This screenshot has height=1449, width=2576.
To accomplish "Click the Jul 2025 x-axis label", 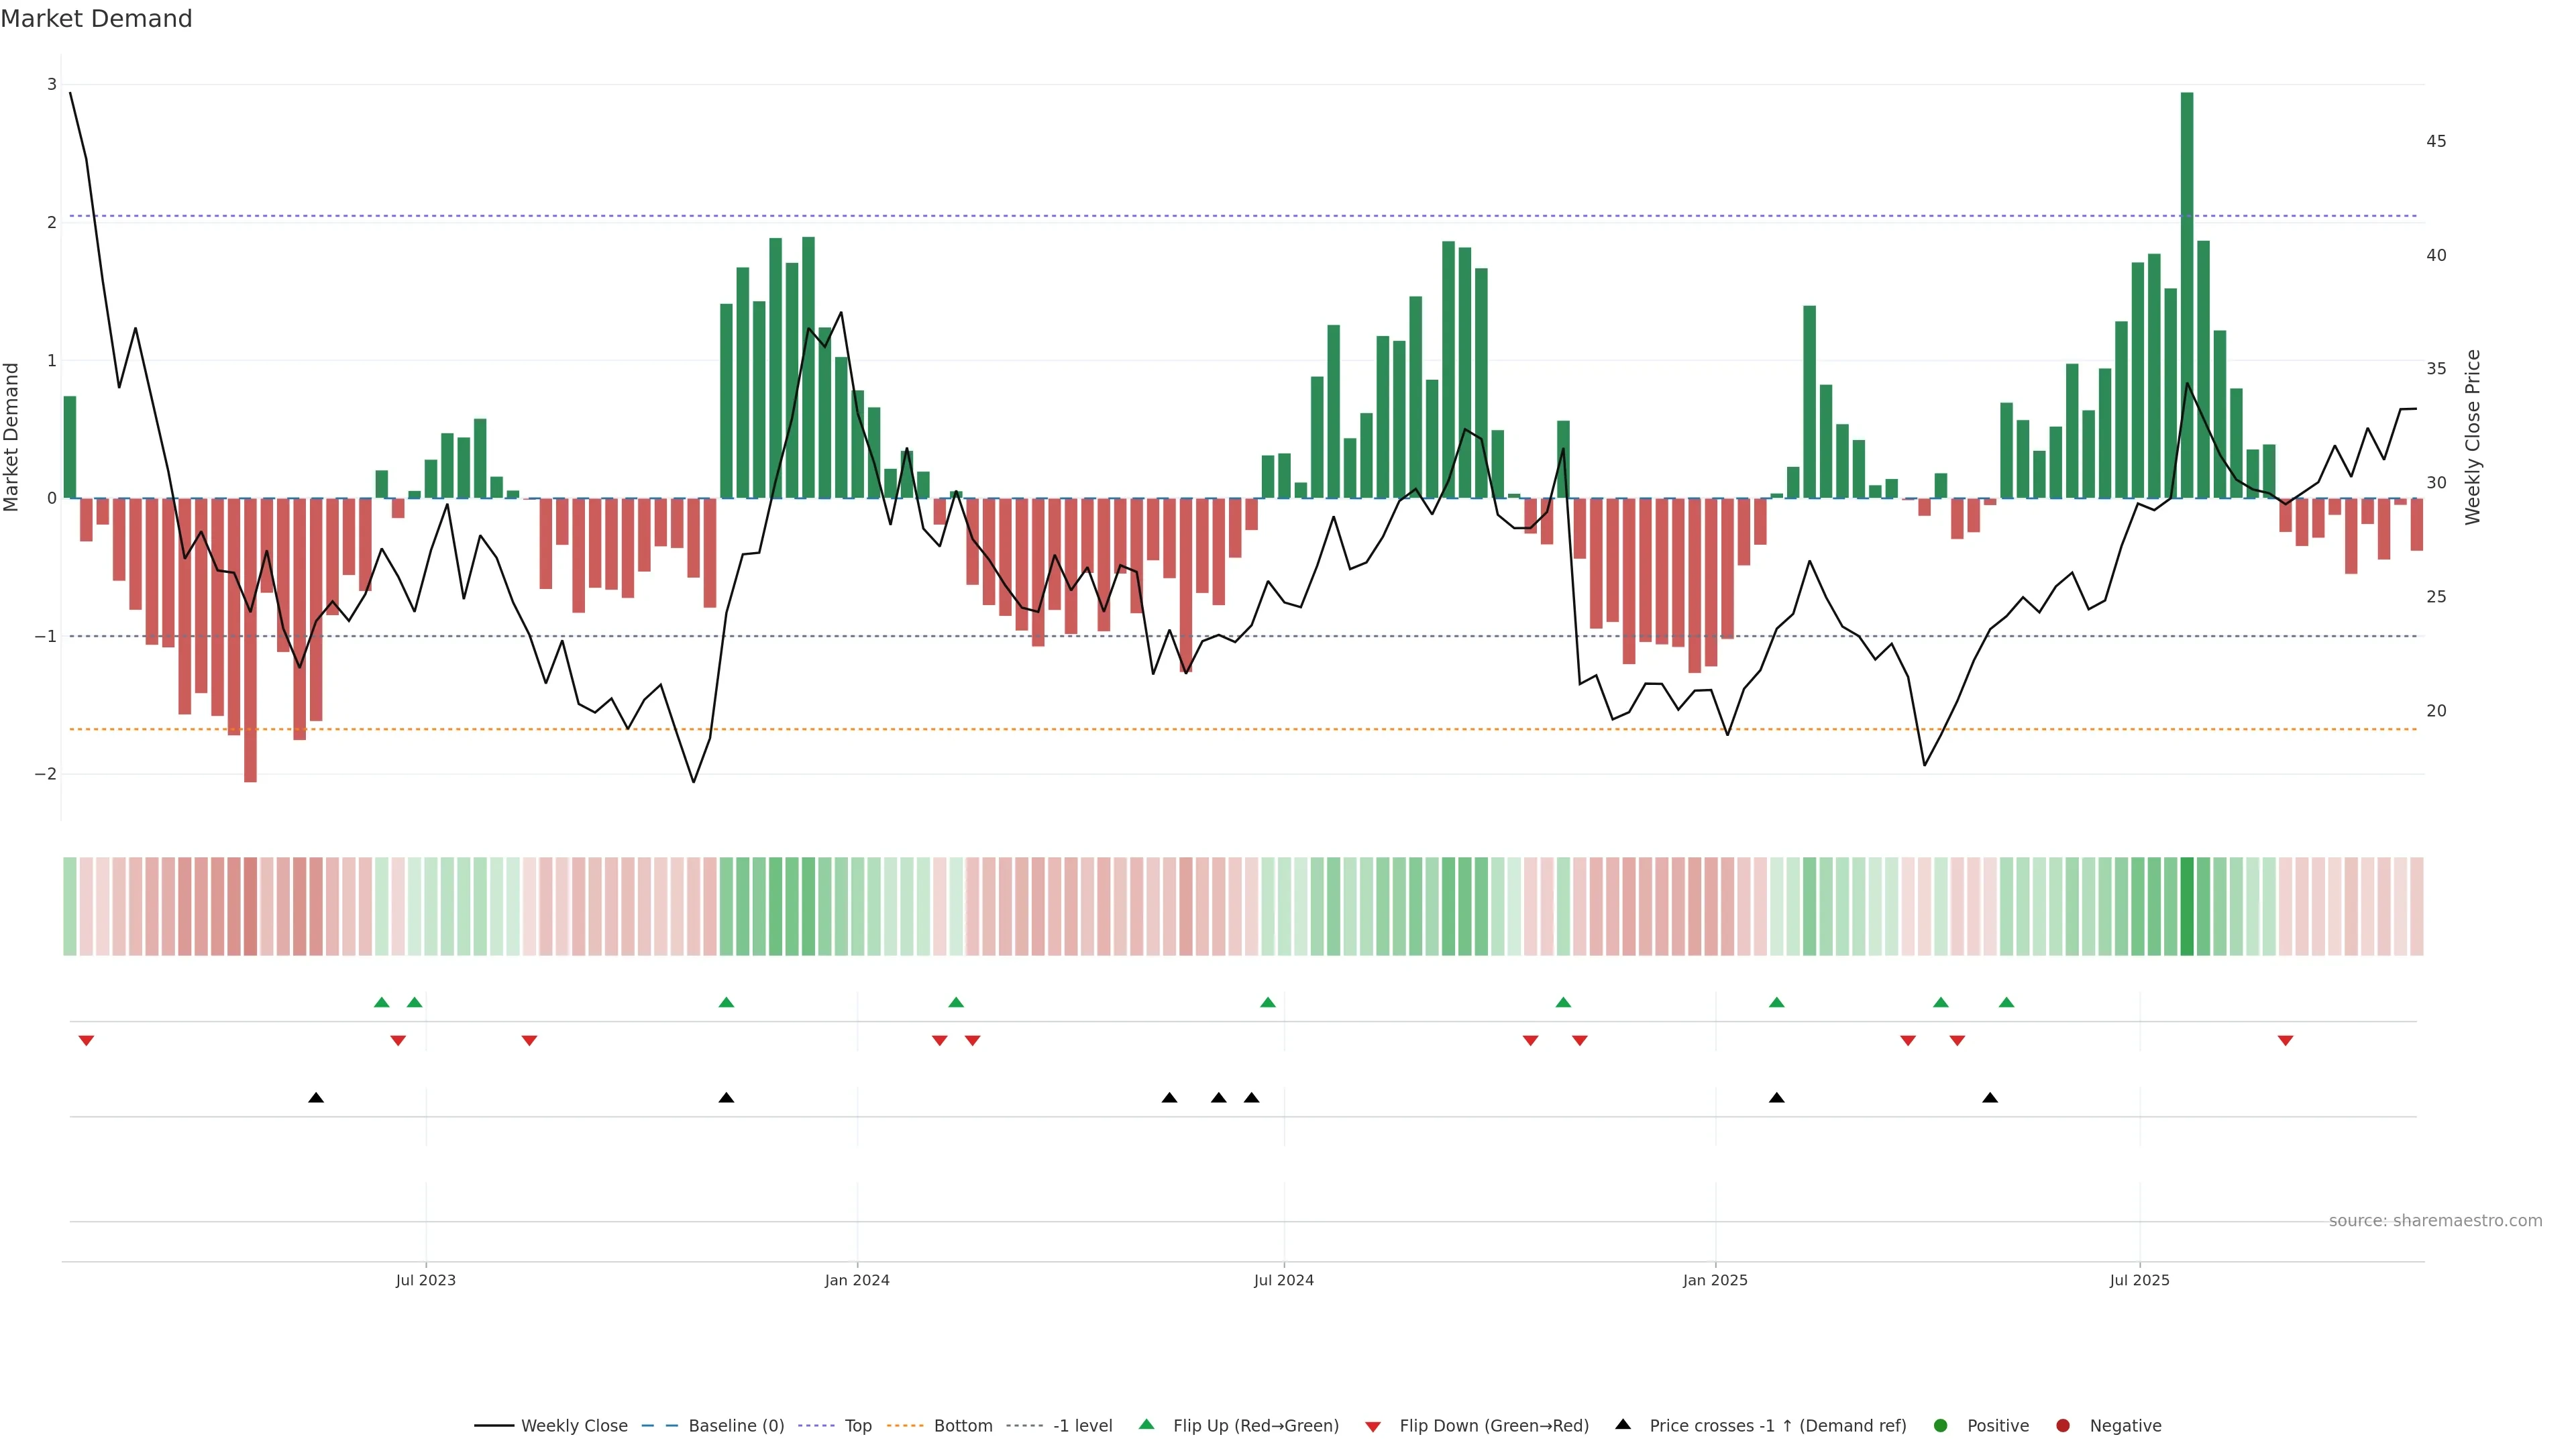I will (2140, 1280).
